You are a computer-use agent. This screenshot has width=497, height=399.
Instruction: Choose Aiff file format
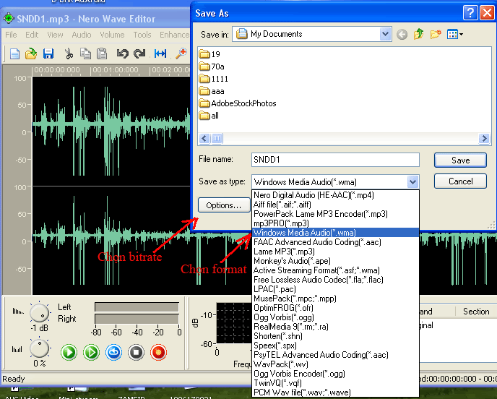335,205
